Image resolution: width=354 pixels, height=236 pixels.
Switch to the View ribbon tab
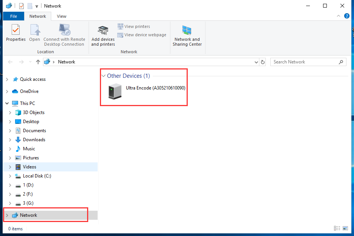(x=61, y=16)
